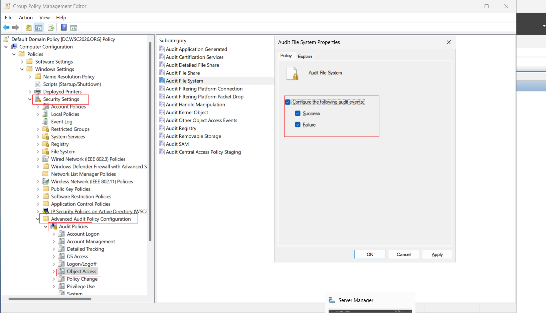Expand the Account Logon node
The width and height of the screenshot is (546, 313).
pos(54,234)
